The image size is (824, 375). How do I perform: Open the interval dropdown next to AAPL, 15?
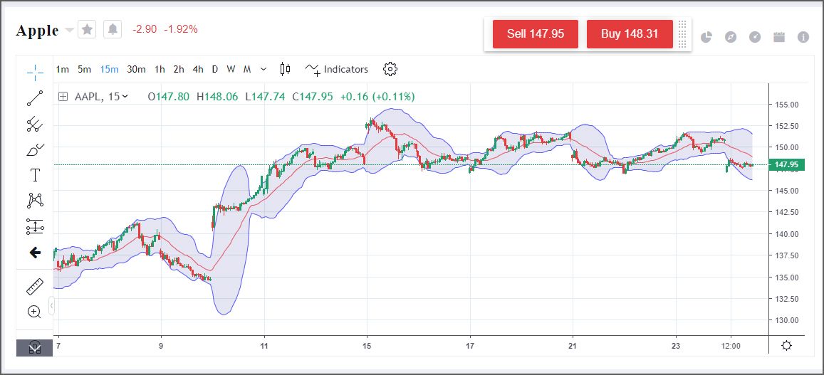pos(125,97)
